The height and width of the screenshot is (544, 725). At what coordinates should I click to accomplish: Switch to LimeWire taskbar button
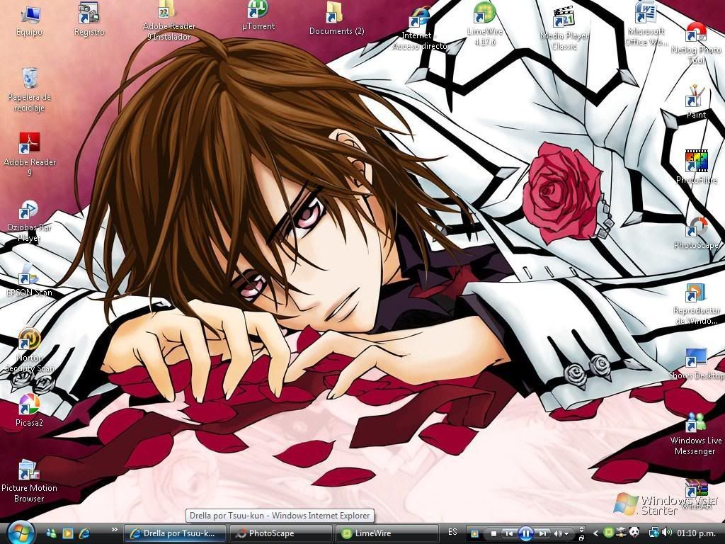(x=386, y=533)
